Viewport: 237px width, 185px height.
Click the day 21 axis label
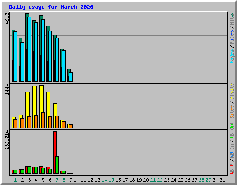[153, 180]
